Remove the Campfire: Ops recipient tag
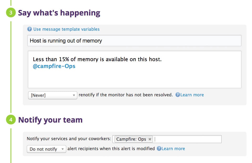This screenshot has width=252, height=163. tap(150, 139)
